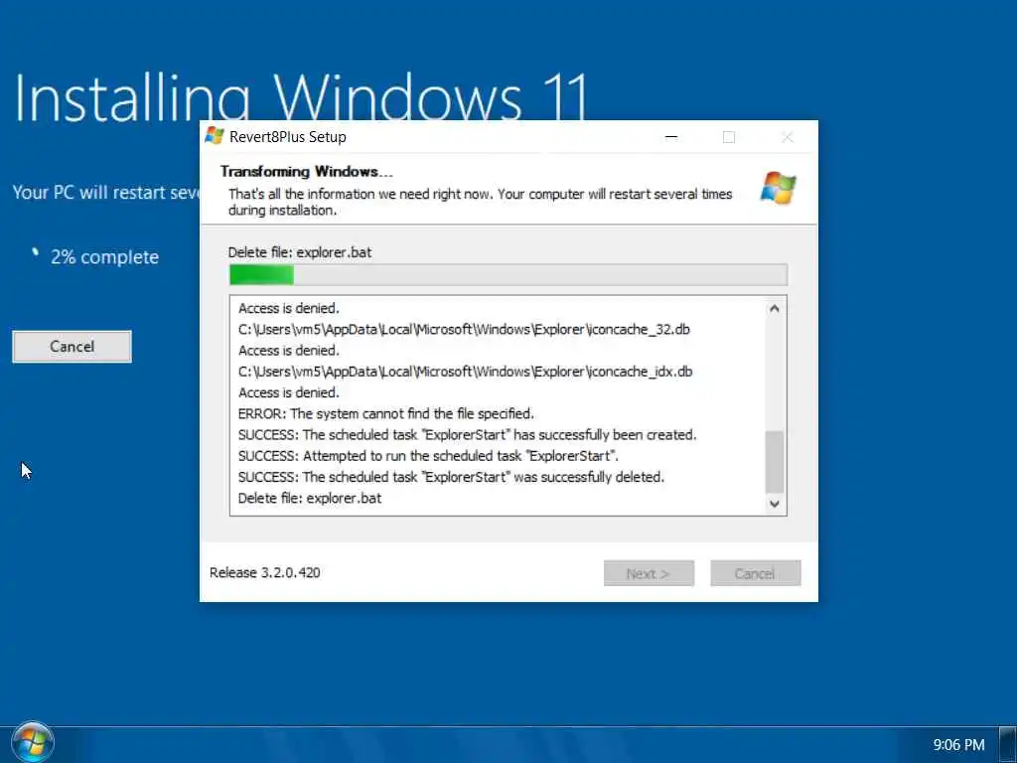Viewport: 1017px width, 763px height.
Task: Click the disabled close button of Revert8Plus Setup
Action: point(787,137)
